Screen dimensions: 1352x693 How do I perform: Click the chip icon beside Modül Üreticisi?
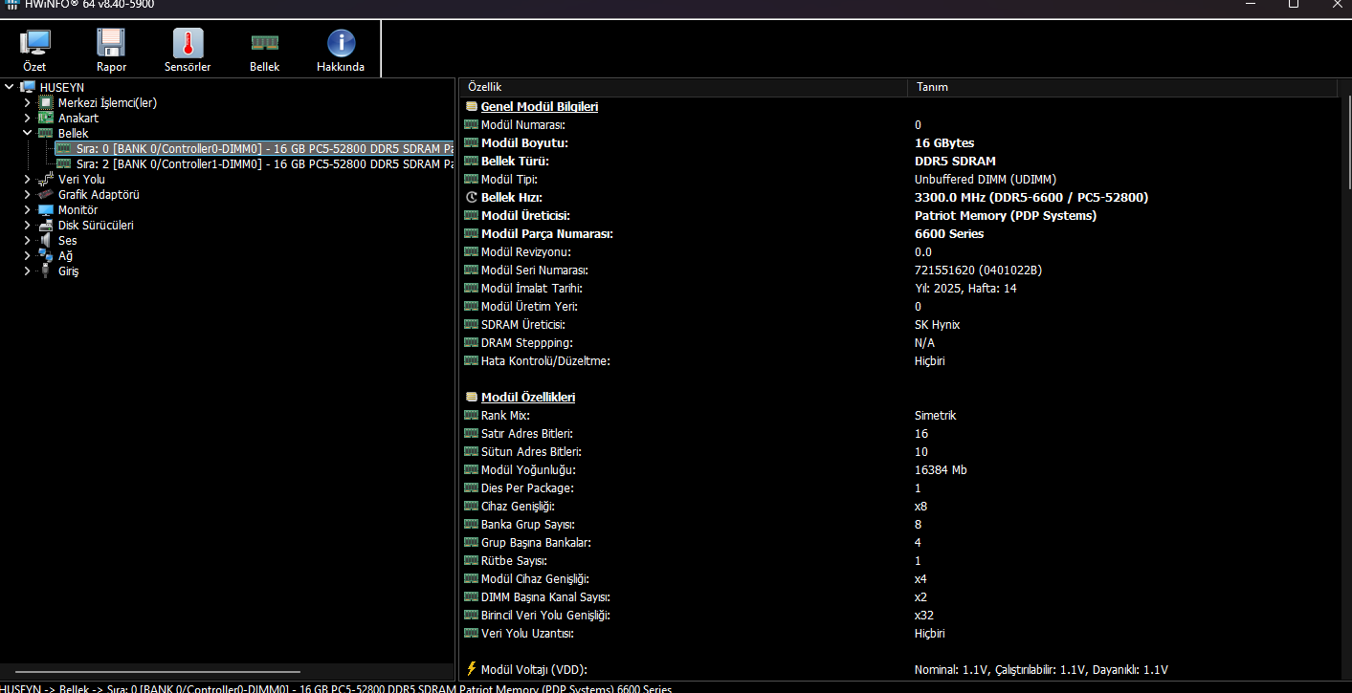(471, 216)
